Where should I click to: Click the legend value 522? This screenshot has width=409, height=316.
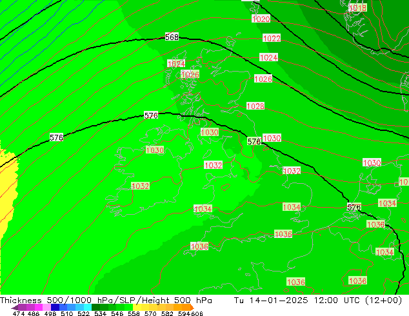tap(83, 313)
